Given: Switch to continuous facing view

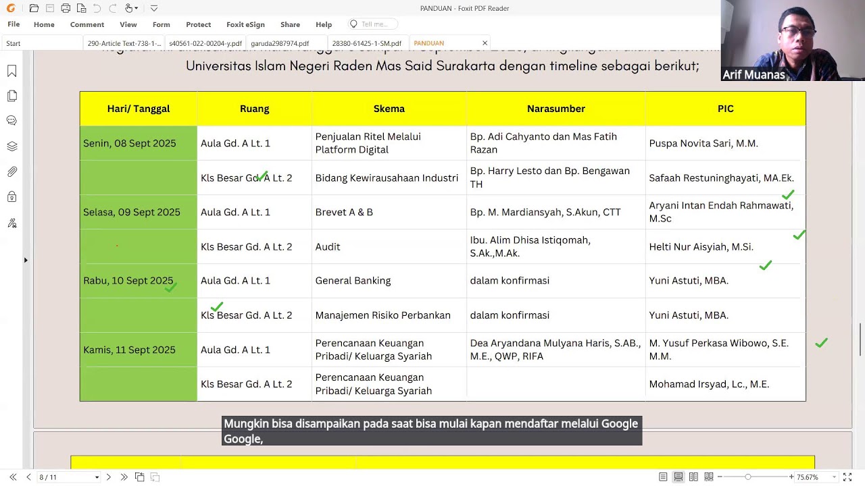Looking at the screenshot, I should point(709,477).
